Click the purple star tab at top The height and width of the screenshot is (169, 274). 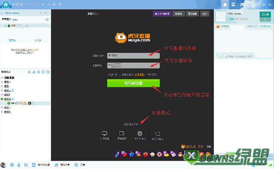162,14
